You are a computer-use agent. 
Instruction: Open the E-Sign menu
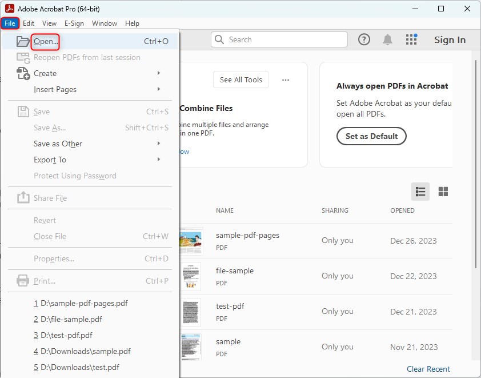tap(74, 23)
